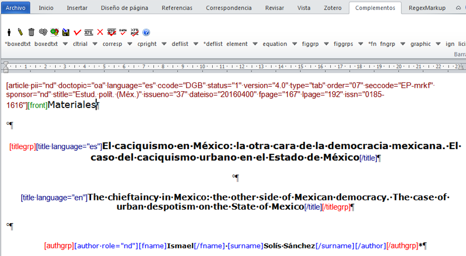The height and width of the screenshot is (256, 466).
Task: Click the plain XML icon
Action: pos(88,32)
